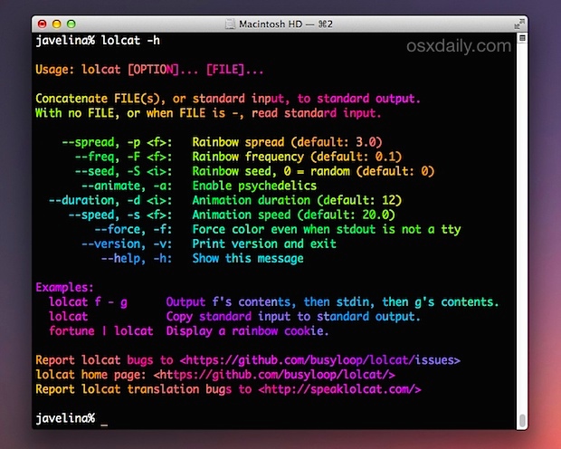This screenshot has height=449, width=561.
Task: Click the split pane icon above scrollbar
Action: 522,38
